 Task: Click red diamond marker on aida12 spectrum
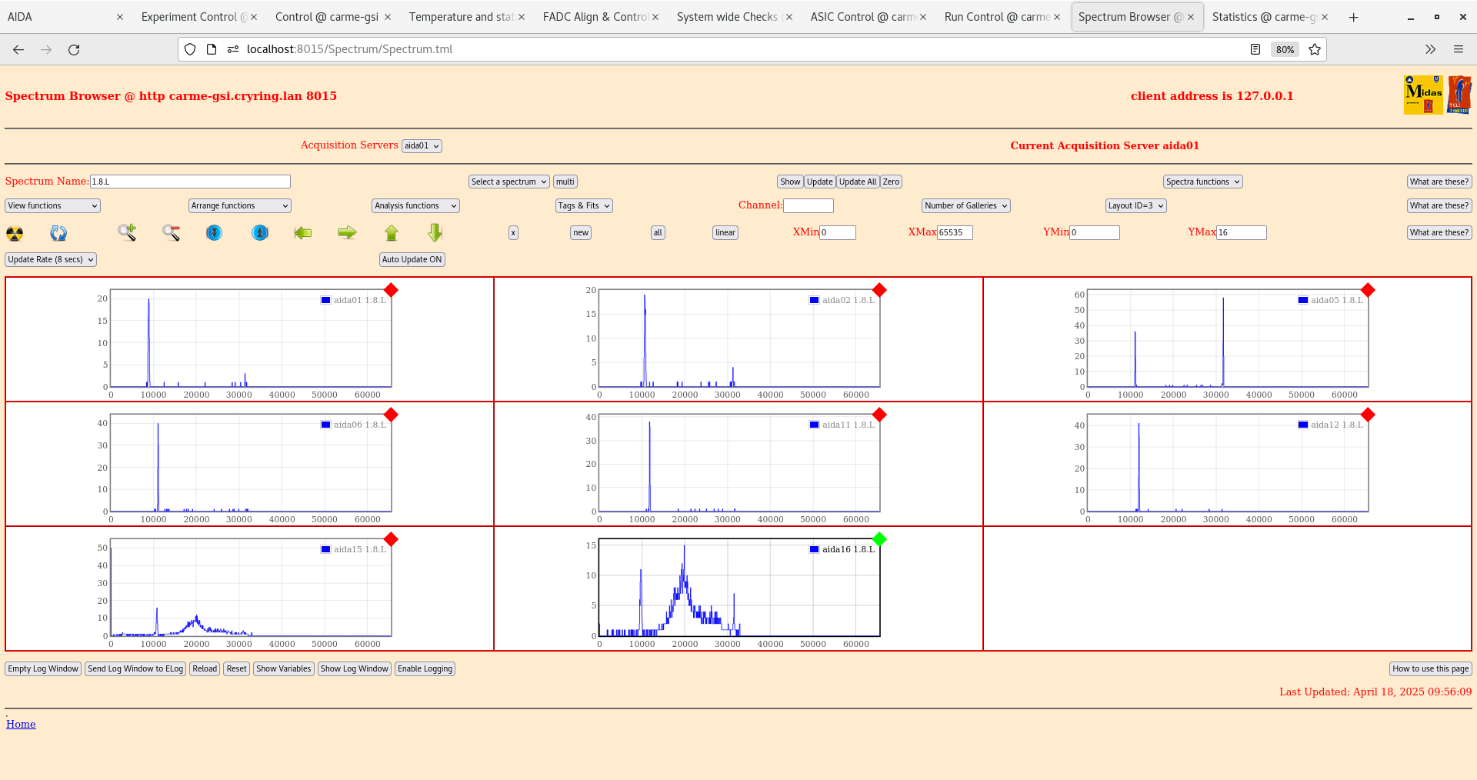pos(1368,415)
